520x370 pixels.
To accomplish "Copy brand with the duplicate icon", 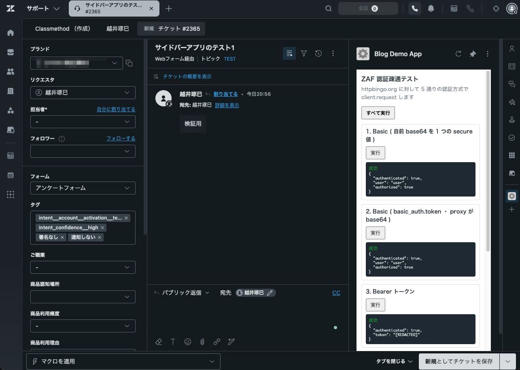I will click(x=129, y=63).
